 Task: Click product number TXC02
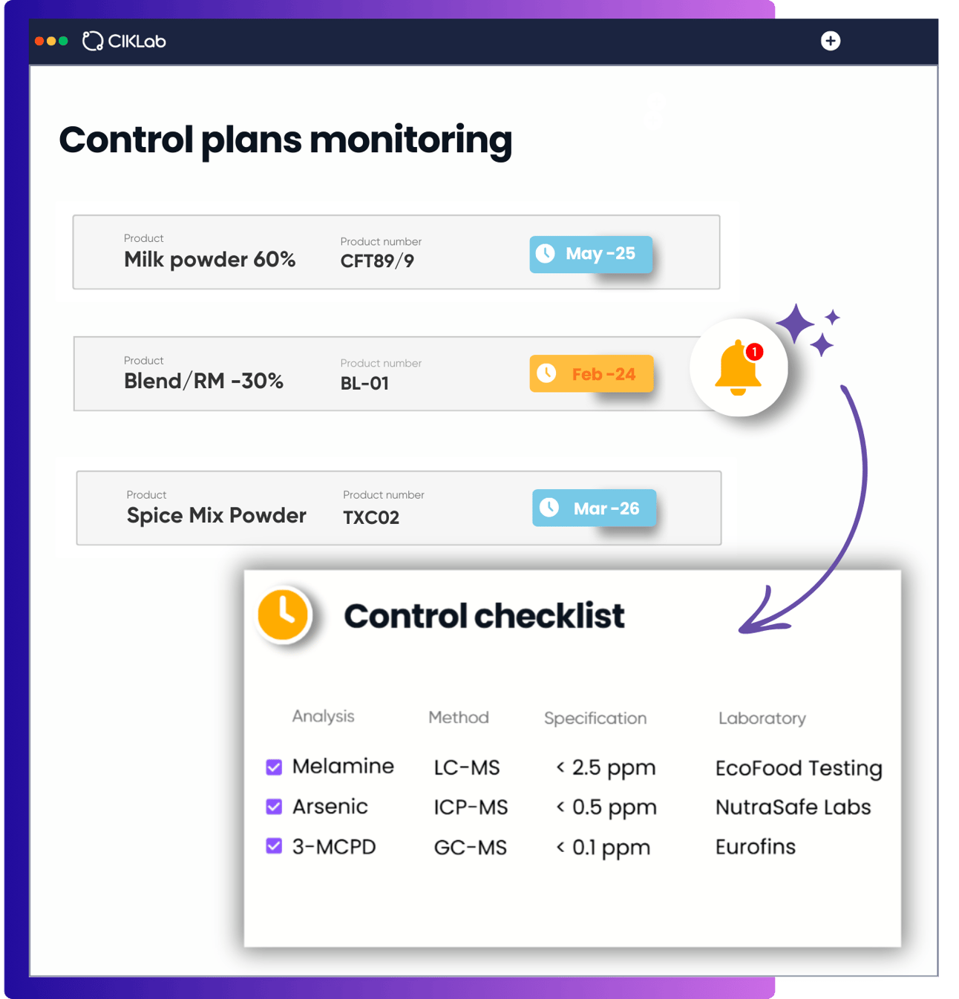(371, 518)
